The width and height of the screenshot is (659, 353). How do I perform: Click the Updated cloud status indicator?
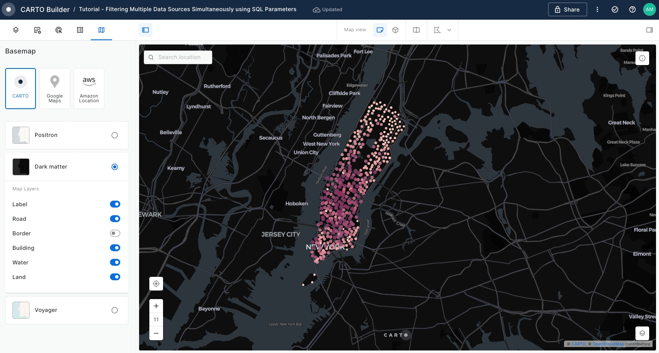[x=327, y=9]
